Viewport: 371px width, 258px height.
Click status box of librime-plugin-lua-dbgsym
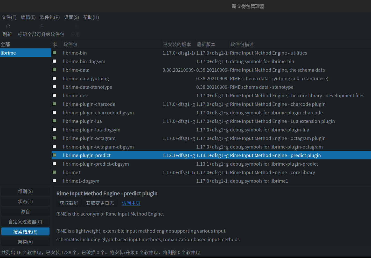tap(54, 129)
